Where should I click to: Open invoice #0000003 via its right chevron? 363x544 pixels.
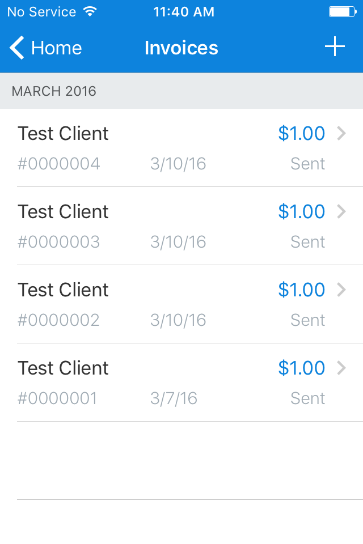(343, 211)
